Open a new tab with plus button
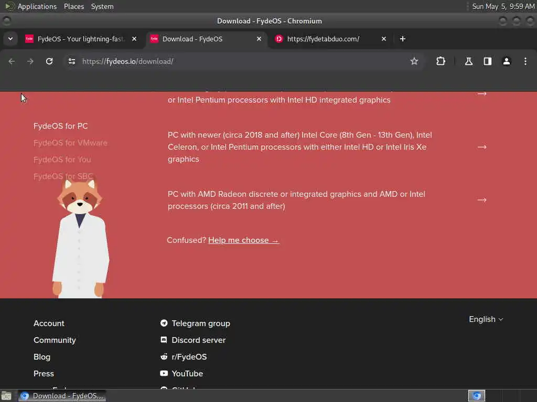Image resolution: width=537 pixels, height=402 pixels. (x=402, y=39)
